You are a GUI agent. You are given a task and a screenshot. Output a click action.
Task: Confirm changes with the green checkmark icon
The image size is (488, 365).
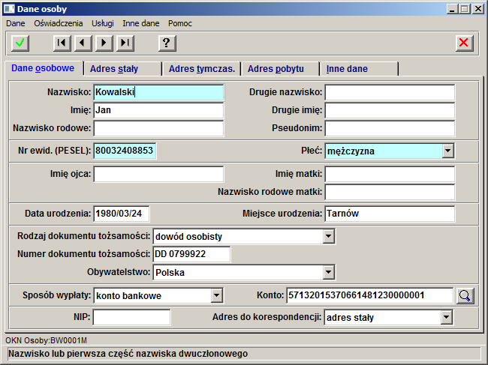[x=20, y=43]
